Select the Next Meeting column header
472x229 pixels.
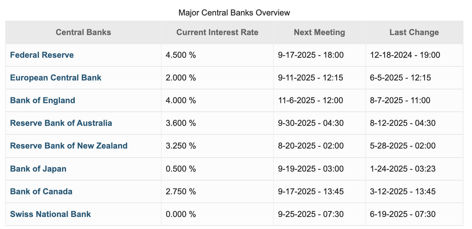[319, 32]
